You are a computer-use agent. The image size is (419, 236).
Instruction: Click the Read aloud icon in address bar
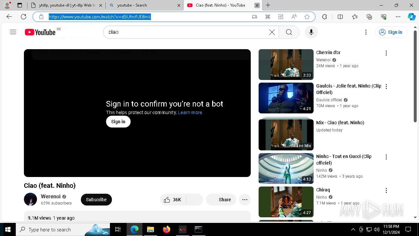pyautogui.click(x=294, y=17)
